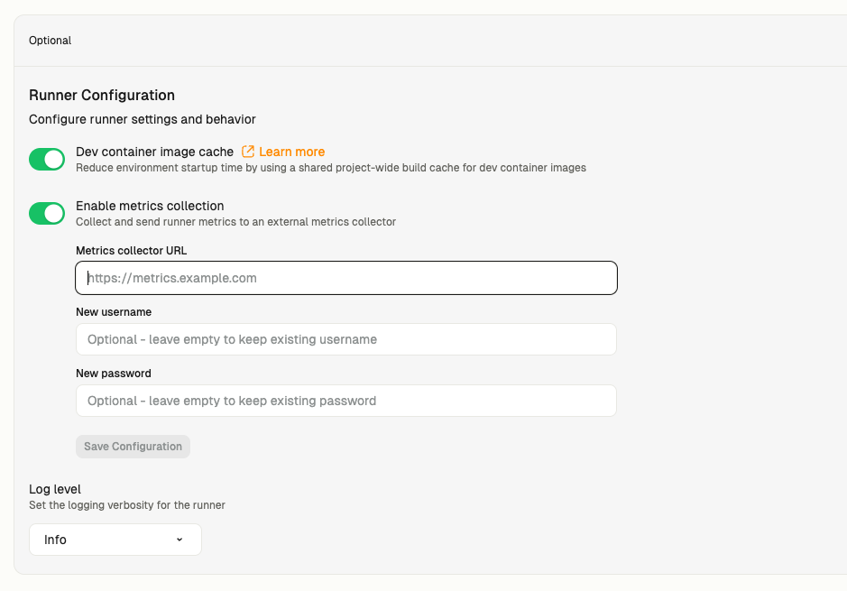Focus the Metrics collector URL field
Screen dimensions: 847x591
click(x=346, y=278)
